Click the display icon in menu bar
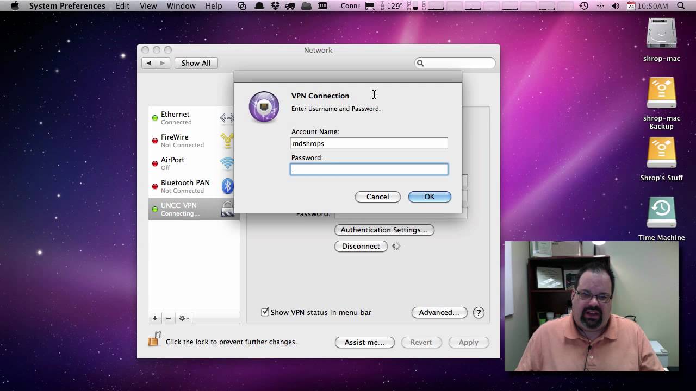Screen dimensions: 696x391 [x=370, y=6]
